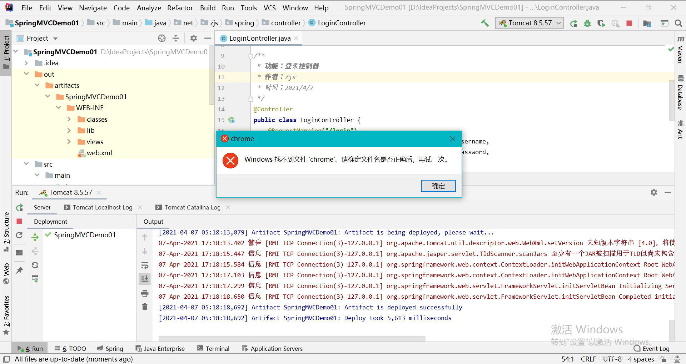
Task: Click the Print icon in Output pane
Action: coord(145,293)
